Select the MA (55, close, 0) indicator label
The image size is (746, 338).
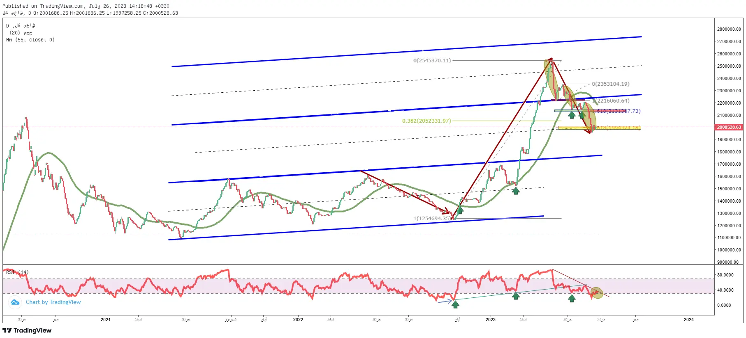(x=30, y=40)
